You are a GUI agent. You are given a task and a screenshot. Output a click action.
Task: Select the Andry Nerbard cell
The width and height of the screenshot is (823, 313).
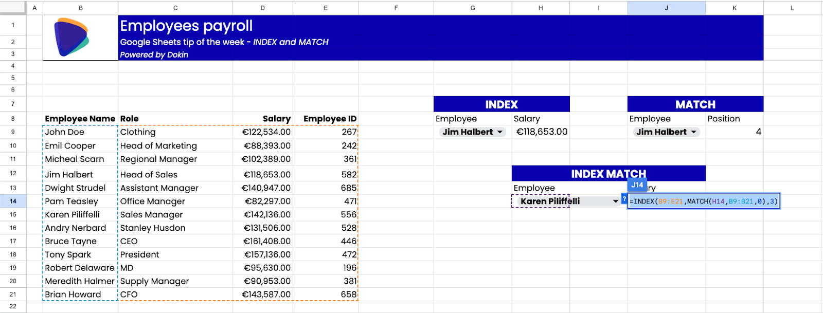coord(80,228)
